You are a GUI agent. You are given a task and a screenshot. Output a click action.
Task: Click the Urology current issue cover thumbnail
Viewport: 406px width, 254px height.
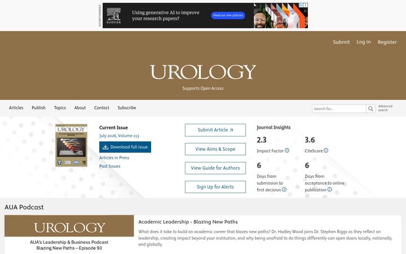pos(71,145)
